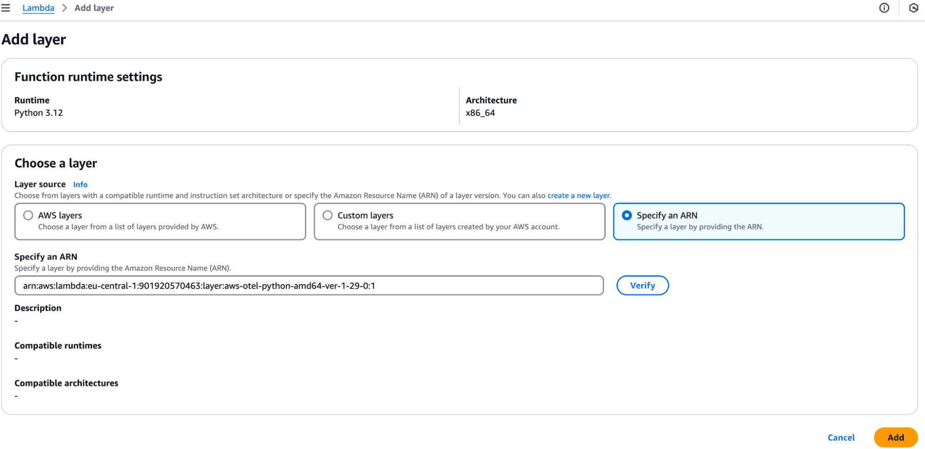The height and width of the screenshot is (449, 925).
Task: Click the x86_64 architecture value
Action: tap(480, 113)
